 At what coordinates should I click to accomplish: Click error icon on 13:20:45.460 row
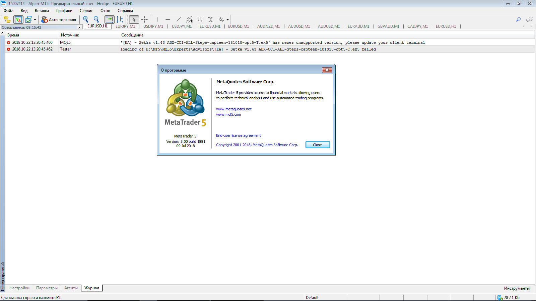pyautogui.click(x=9, y=42)
